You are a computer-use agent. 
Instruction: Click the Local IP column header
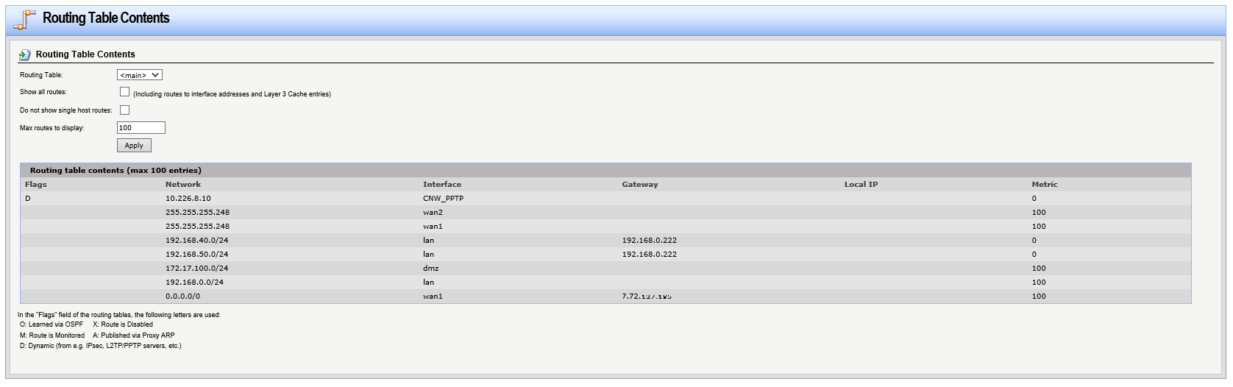click(x=861, y=185)
